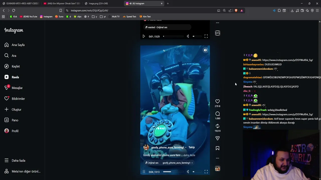Open browser downloads icon
This screenshot has width=321, height=180.
[x=292, y=10]
